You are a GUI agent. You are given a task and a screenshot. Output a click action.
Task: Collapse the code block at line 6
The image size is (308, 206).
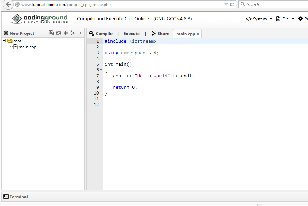pos(101,70)
